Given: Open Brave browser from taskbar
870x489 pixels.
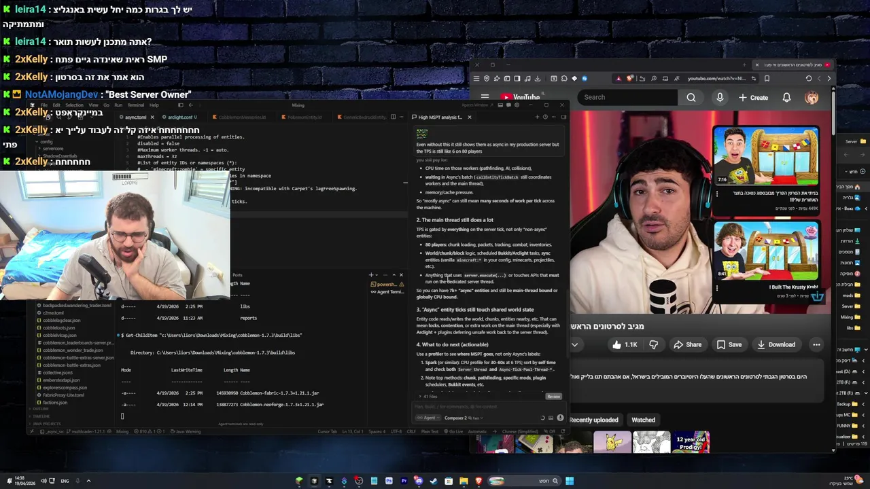Looking at the screenshot, I should 478,481.
